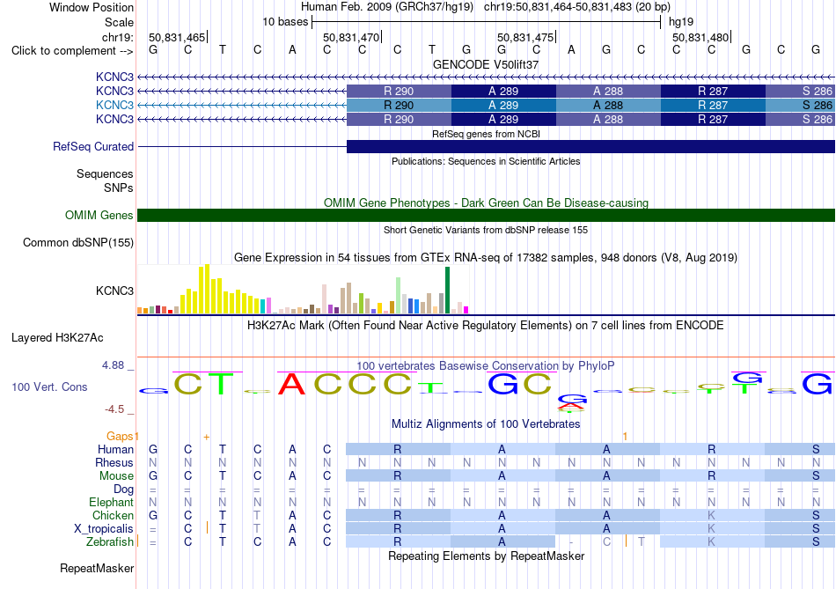Select the Layered H3K27Ac track label
The height and width of the screenshot is (589, 836).
coord(57,338)
